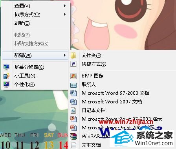Screen dimensions: 176x149
Task: Click date 13 under SAT on calendar
Action: coord(49,145)
